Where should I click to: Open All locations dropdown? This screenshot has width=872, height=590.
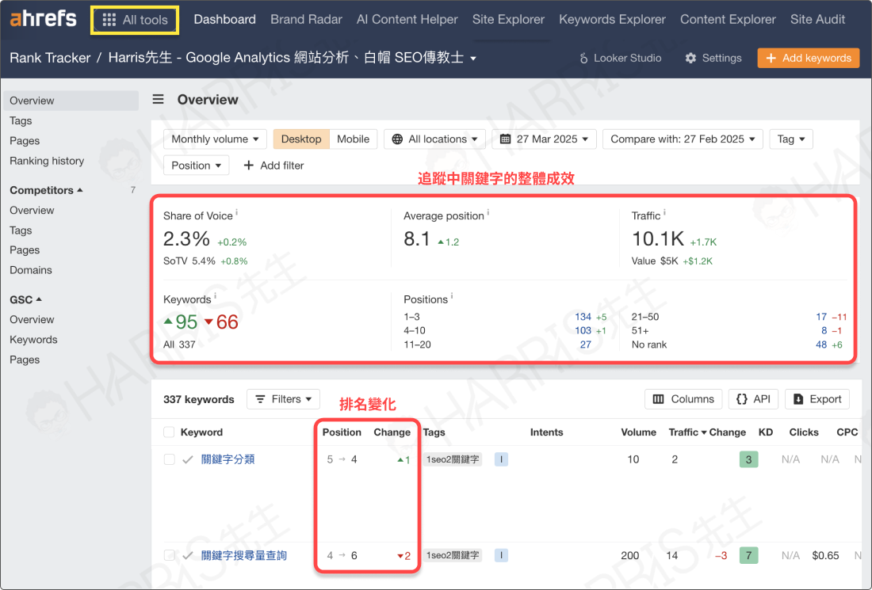tap(434, 139)
